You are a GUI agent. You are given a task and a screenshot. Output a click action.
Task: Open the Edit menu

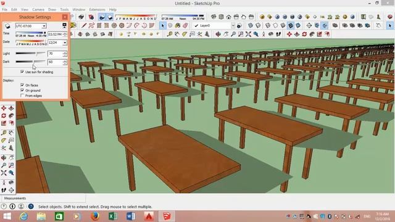14,9
